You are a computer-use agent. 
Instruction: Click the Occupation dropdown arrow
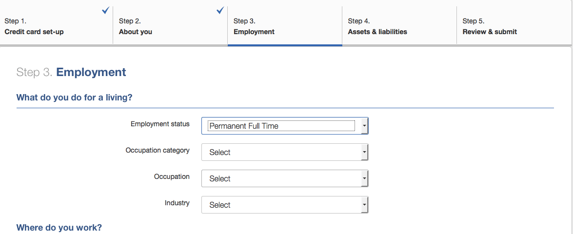(x=364, y=178)
